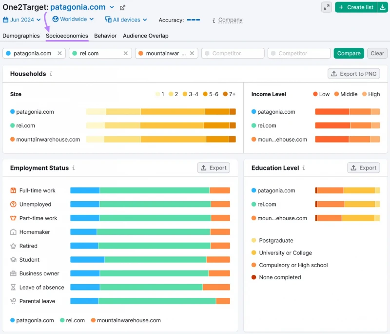This screenshot has height=334, width=390.
Task: Open the Employment Status info icon
Action: (x=74, y=168)
